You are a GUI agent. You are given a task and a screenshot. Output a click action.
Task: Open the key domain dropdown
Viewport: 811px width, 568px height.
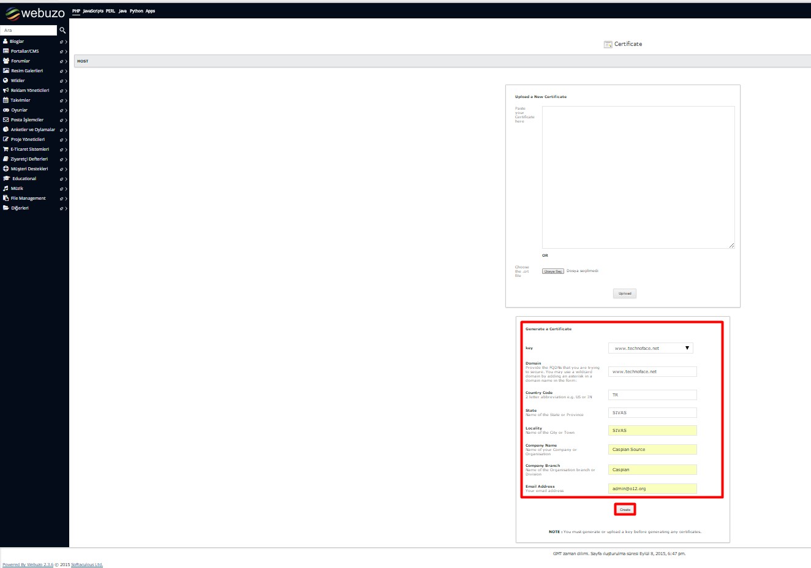click(651, 348)
